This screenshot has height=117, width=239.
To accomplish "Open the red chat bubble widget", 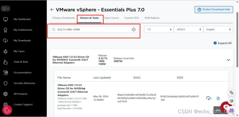I will coord(226,107).
